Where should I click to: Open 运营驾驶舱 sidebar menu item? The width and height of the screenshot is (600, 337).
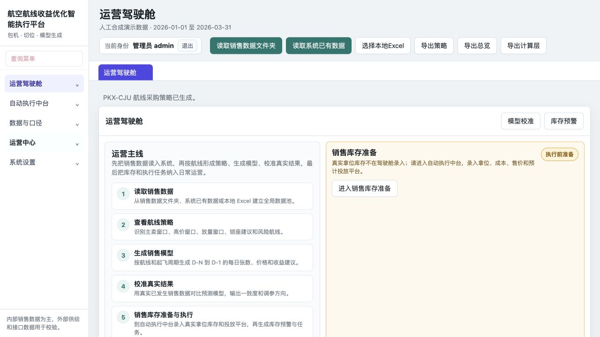(44, 84)
